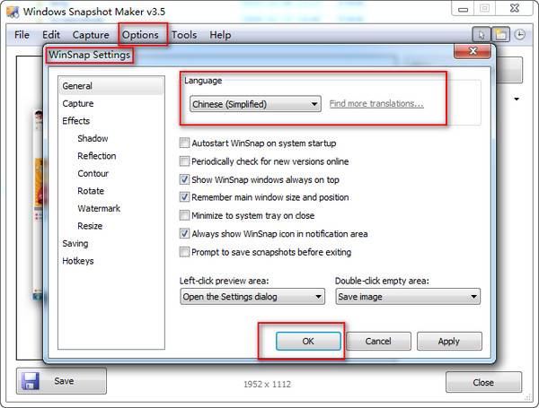Click the 1952 x 1112 size text

tap(267, 384)
